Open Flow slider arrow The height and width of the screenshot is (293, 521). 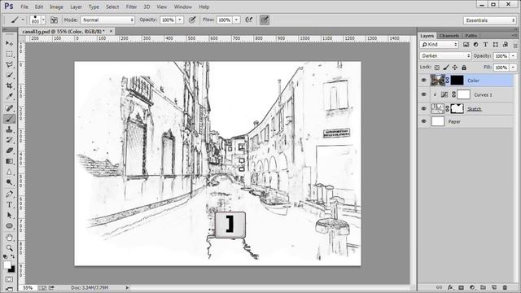236,20
